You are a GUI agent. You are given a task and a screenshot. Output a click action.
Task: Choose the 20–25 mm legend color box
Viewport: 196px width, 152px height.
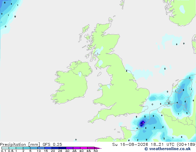55,148
